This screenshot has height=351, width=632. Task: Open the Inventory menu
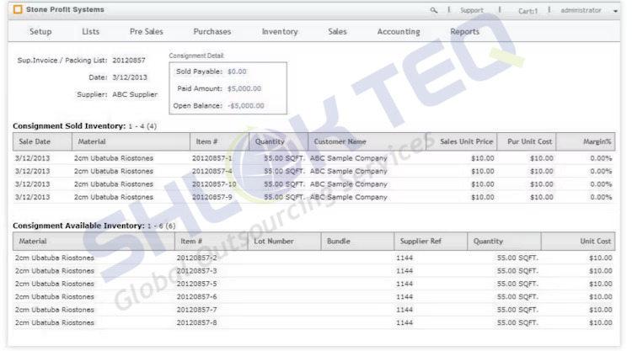tap(280, 31)
